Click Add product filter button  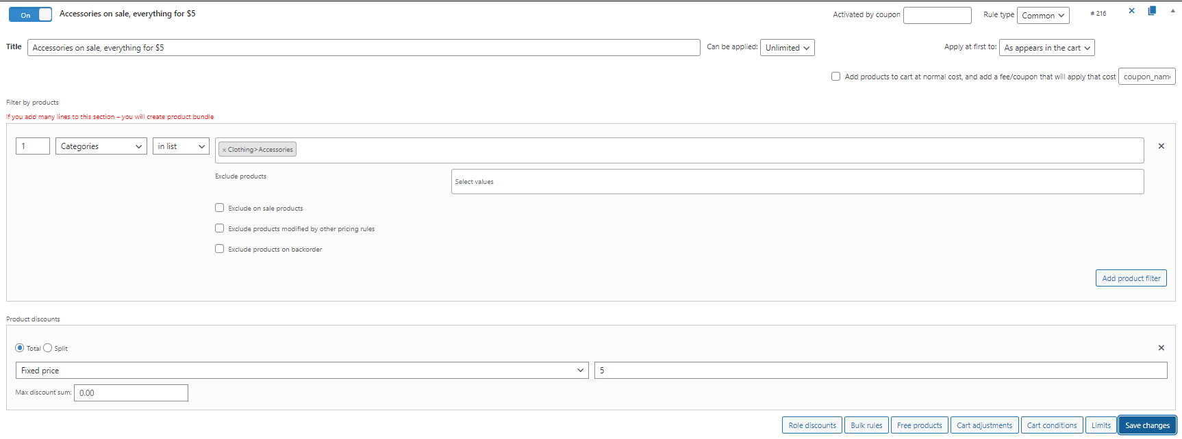click(x=1131, y=278)
